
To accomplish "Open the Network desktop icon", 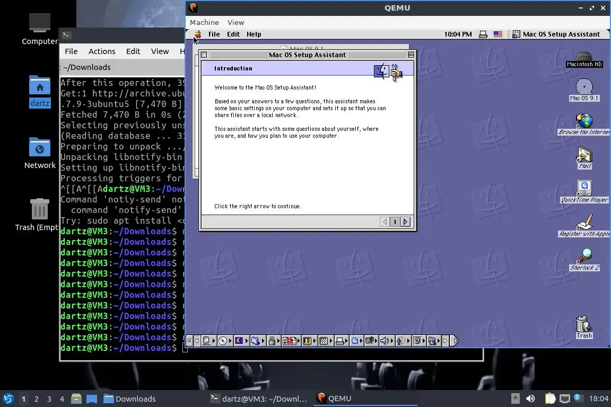I will pos(40,153).
